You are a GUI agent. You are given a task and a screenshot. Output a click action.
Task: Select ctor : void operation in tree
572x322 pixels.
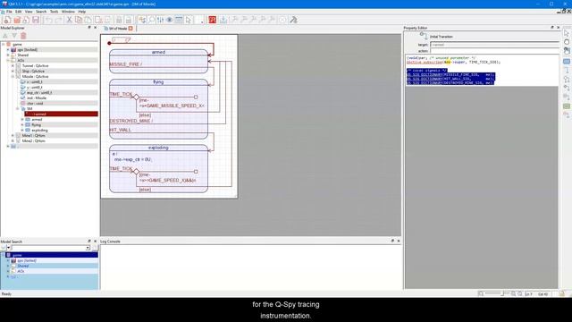coord(35,104)
